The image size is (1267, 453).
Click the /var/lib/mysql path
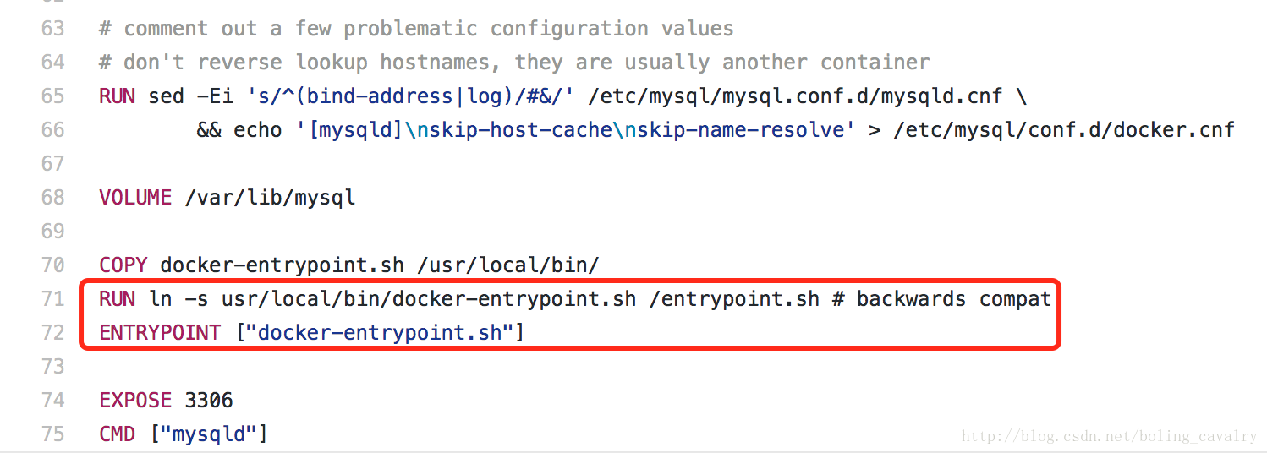(x=270, y=198)
